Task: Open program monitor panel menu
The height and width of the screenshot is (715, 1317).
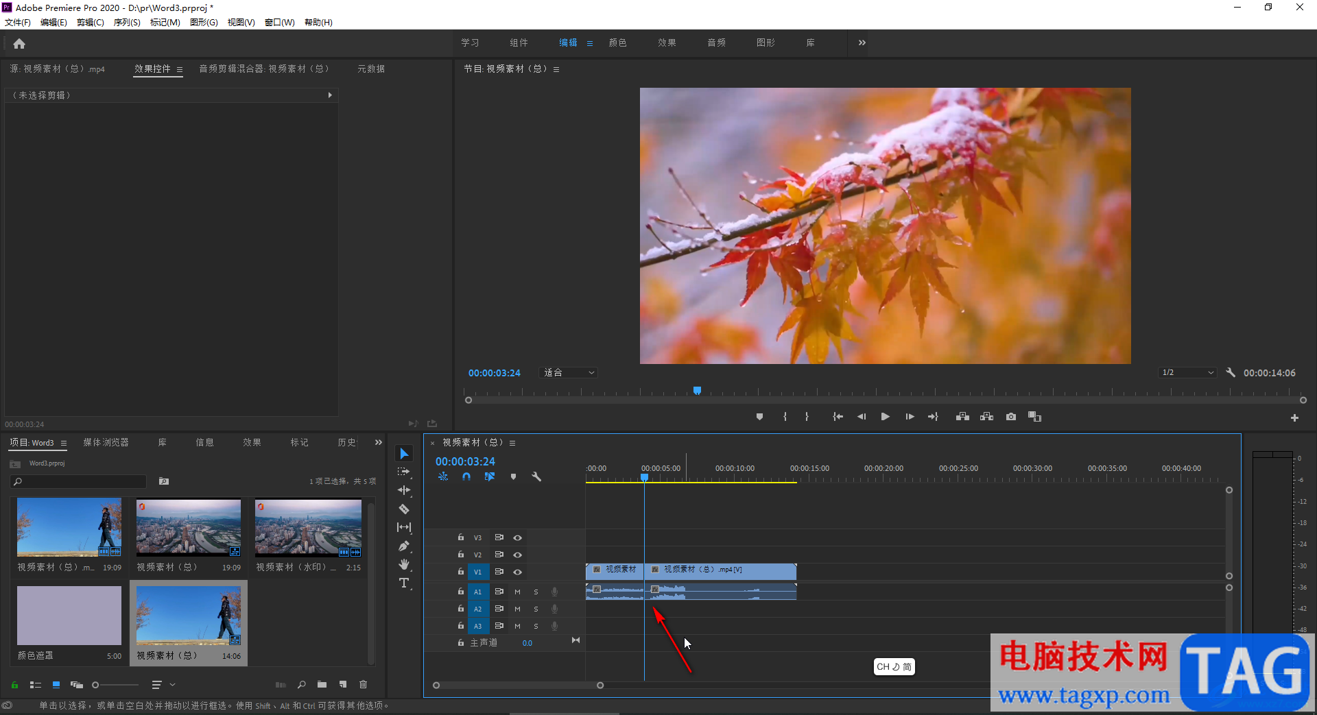Action: tap(556, 69)
